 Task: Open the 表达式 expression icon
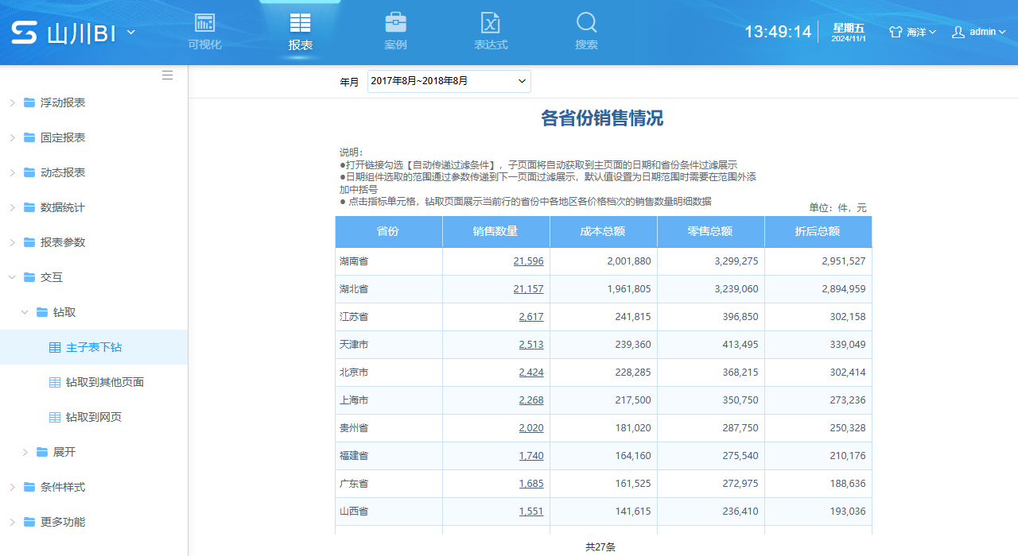[491, 24]
